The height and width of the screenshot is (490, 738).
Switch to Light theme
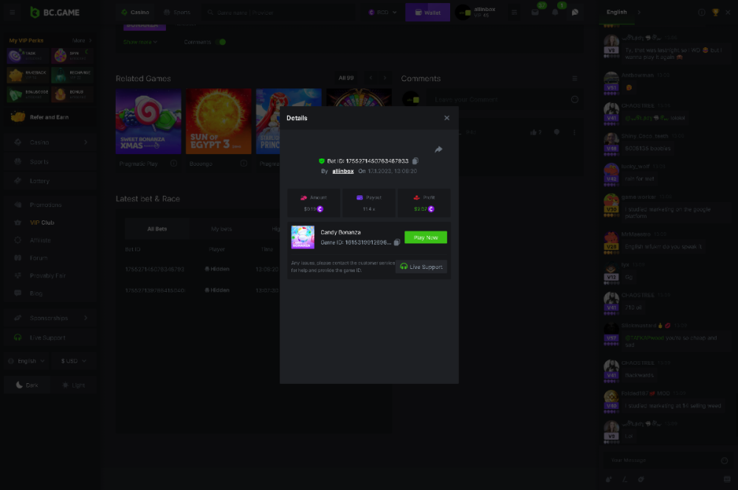74,385
